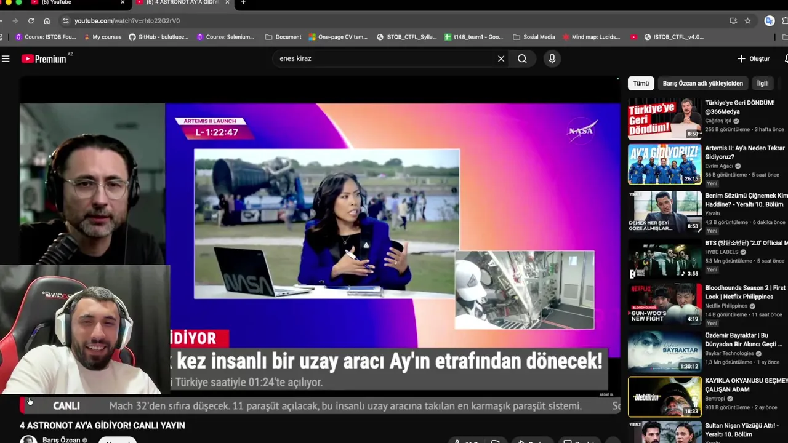
Task: Bookmark this page with the star icon
Action: pos(747,20)
